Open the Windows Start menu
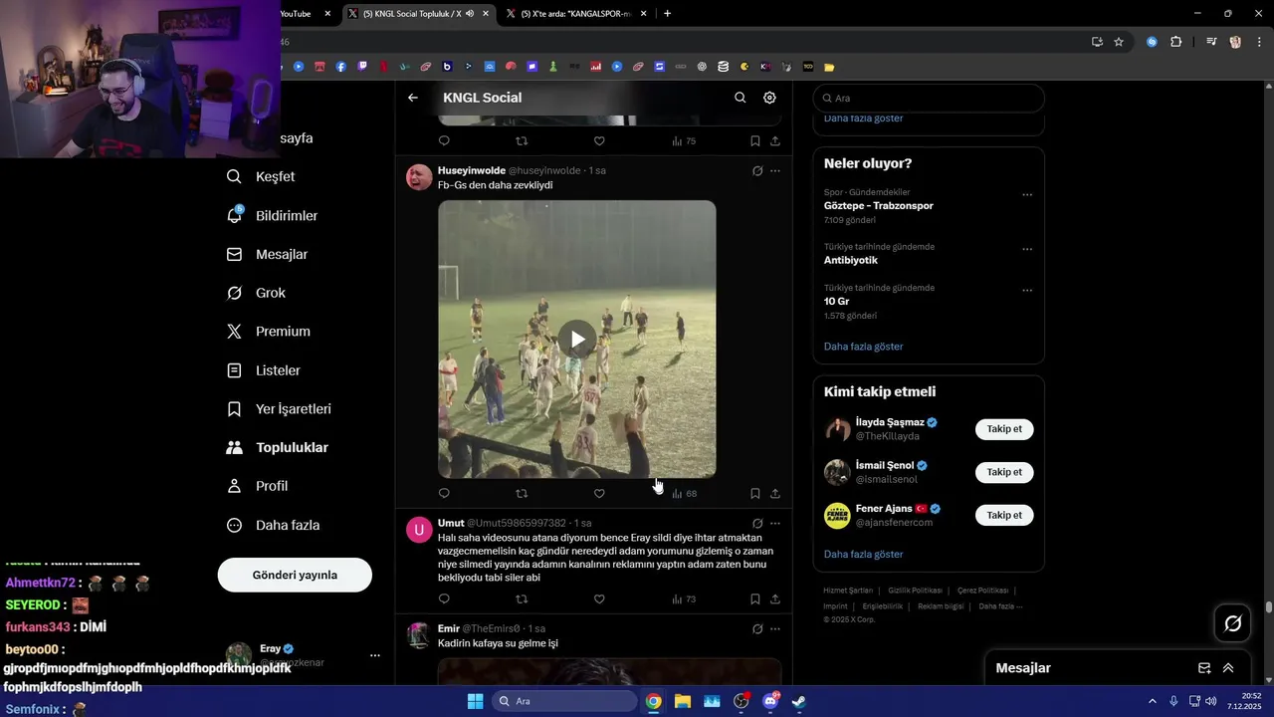1274x717 pixels. tap(475, 701)
